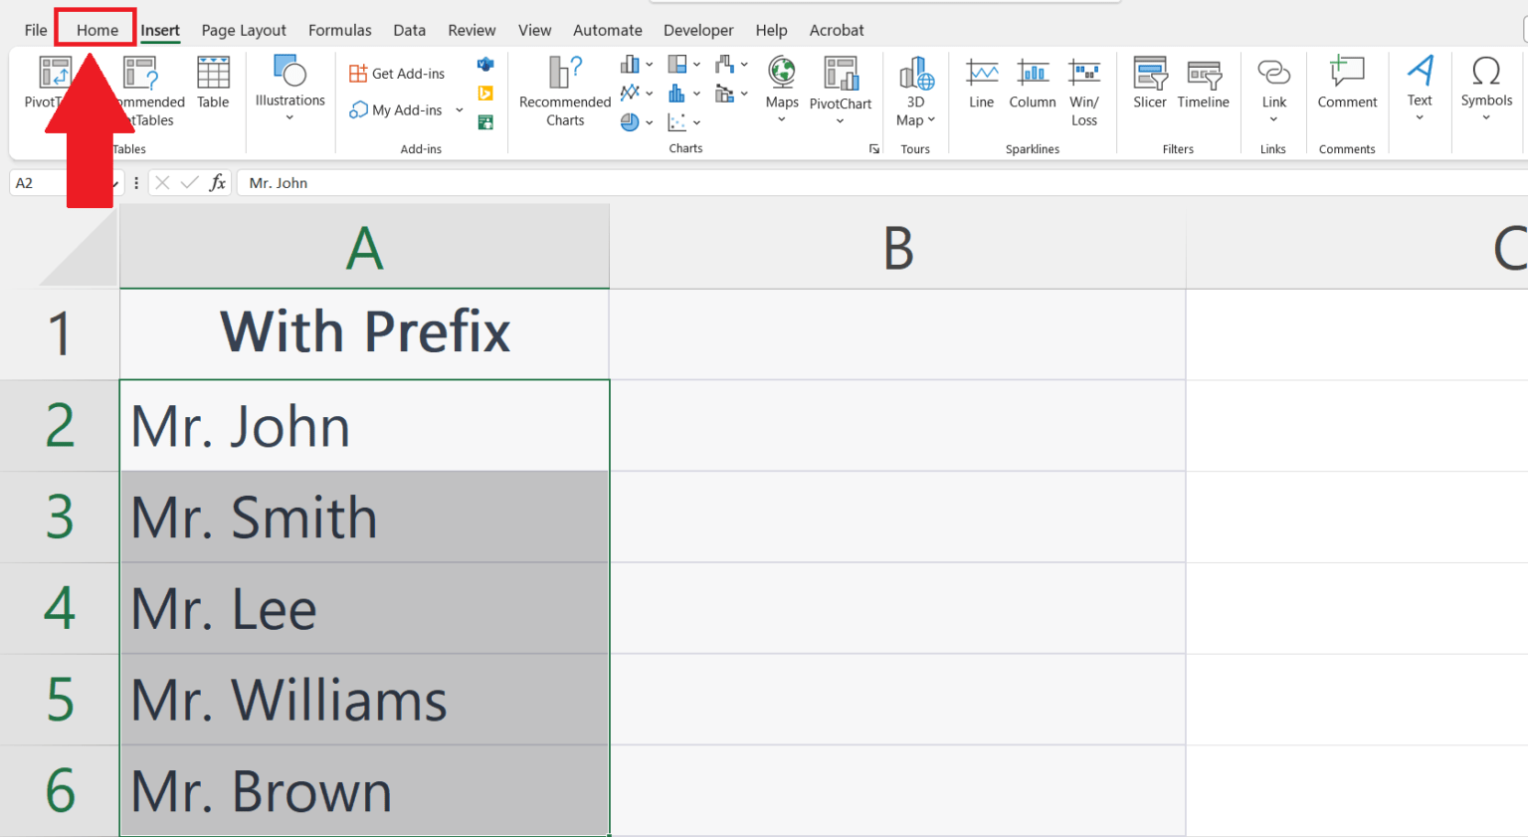The width and height of the screenshot is (1528, 837).
Task: Switch to the Formulas tab
Action: point(340,30)
